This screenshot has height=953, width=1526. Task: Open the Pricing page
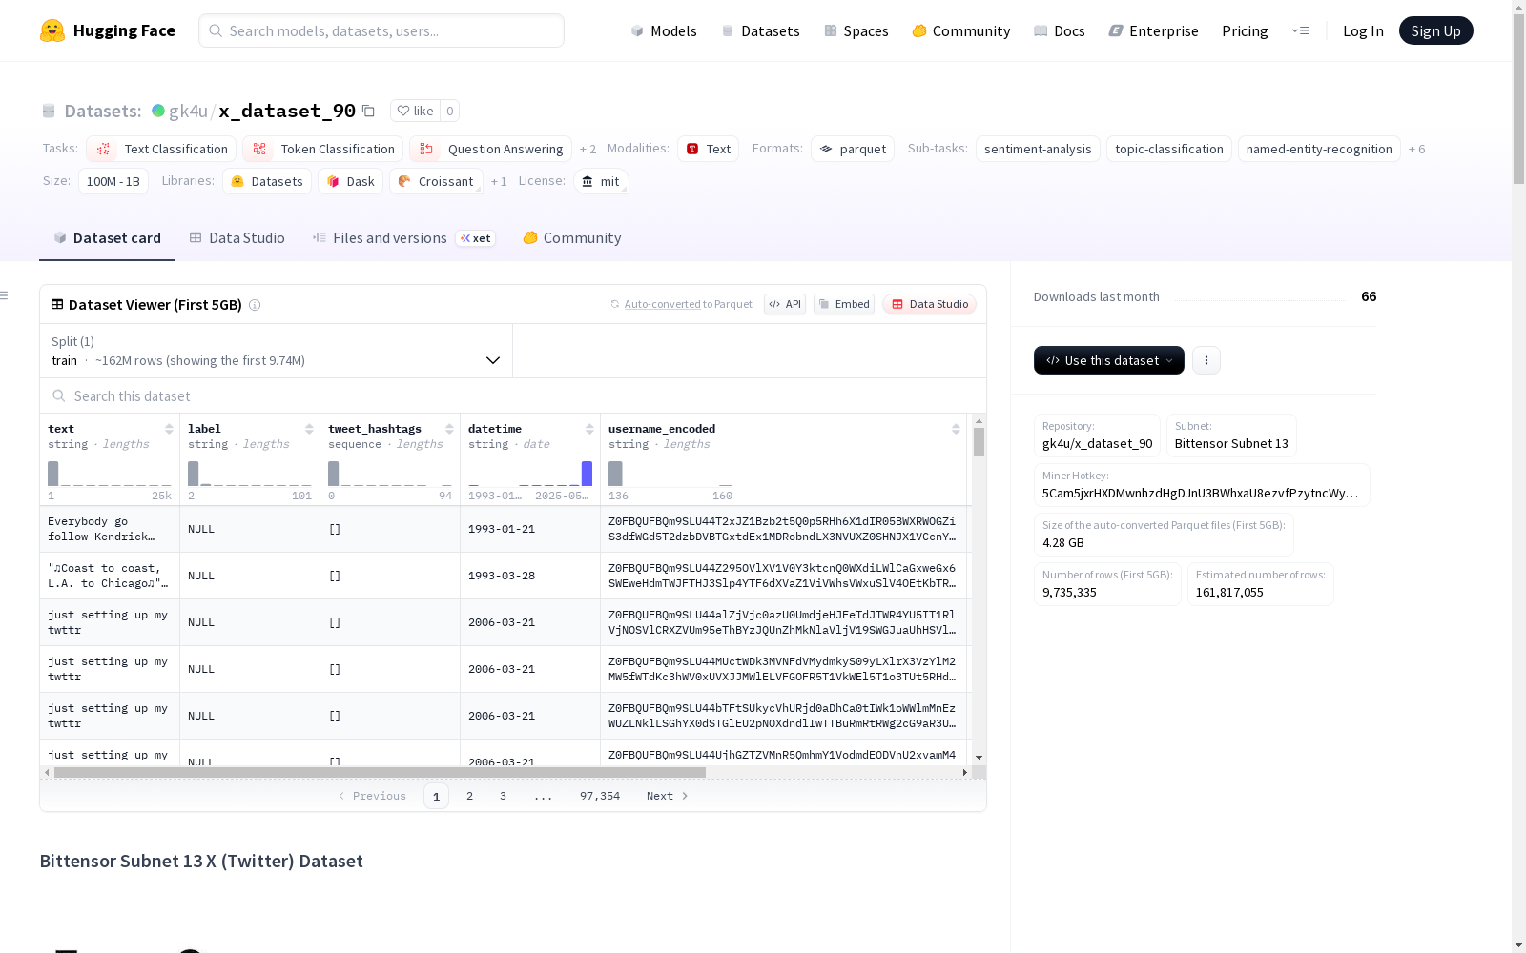[x=1245, y=31]
